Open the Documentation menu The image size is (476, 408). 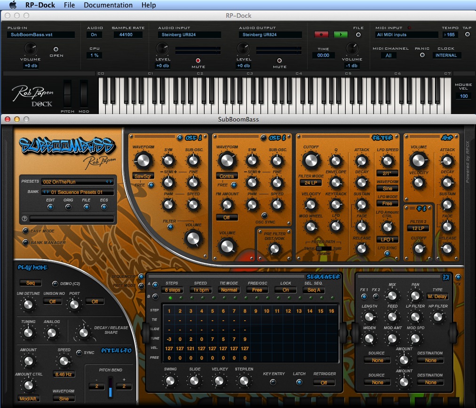pos(108,5)
